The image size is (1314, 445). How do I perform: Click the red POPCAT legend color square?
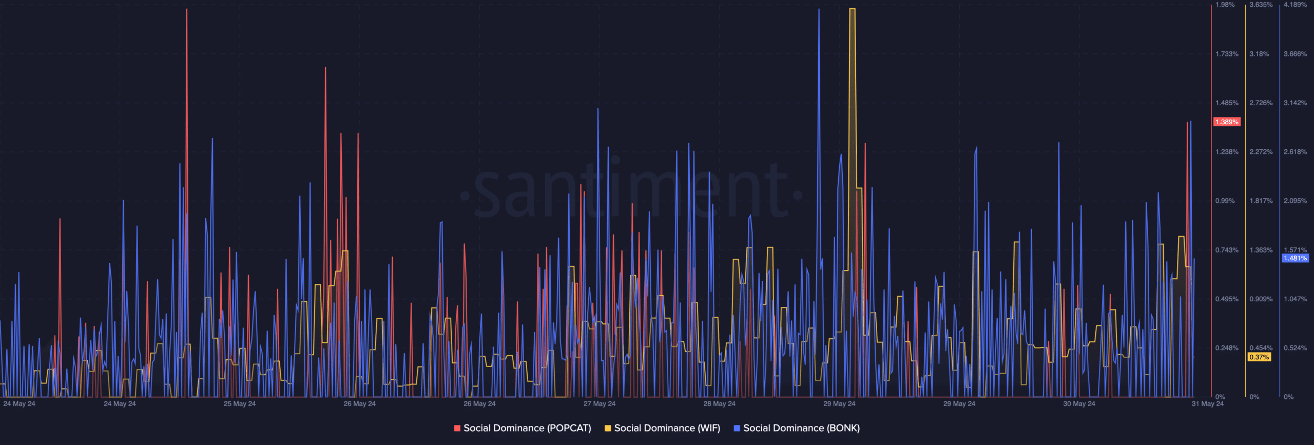coord(457,428)
